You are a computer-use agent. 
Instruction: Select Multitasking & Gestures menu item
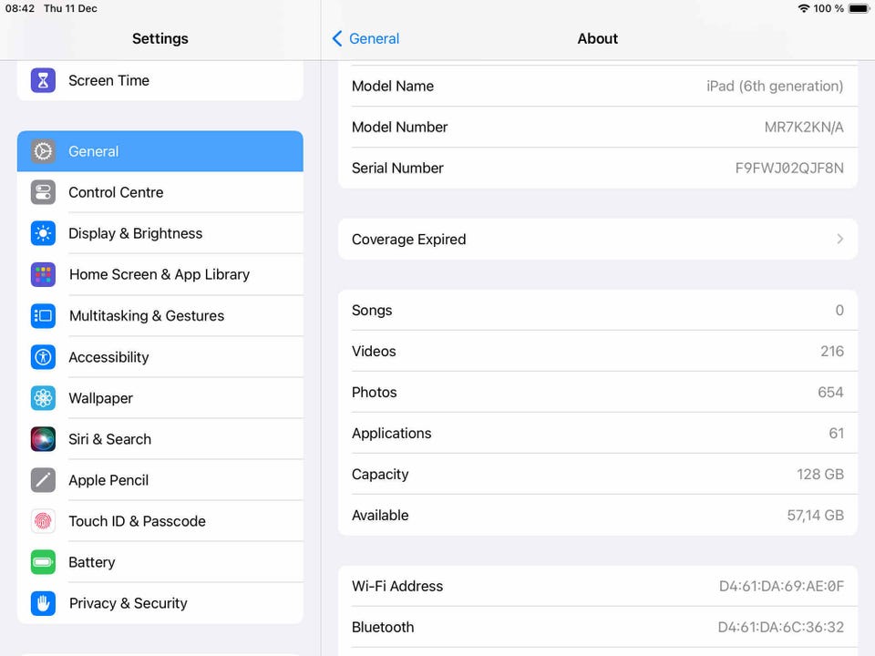[146, 316]
